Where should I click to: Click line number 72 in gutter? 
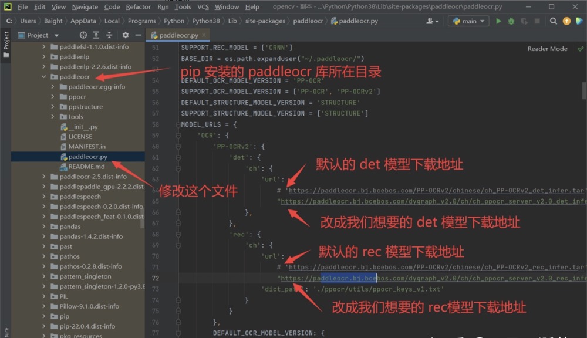click(x=156, y=279)
